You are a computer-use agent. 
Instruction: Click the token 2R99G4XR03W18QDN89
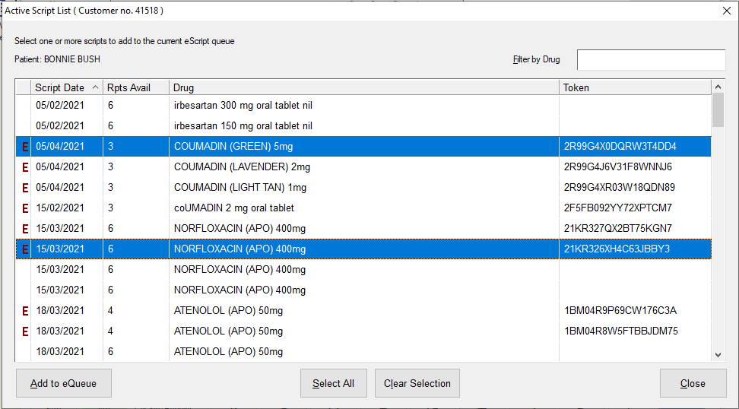tap(620, 188)
